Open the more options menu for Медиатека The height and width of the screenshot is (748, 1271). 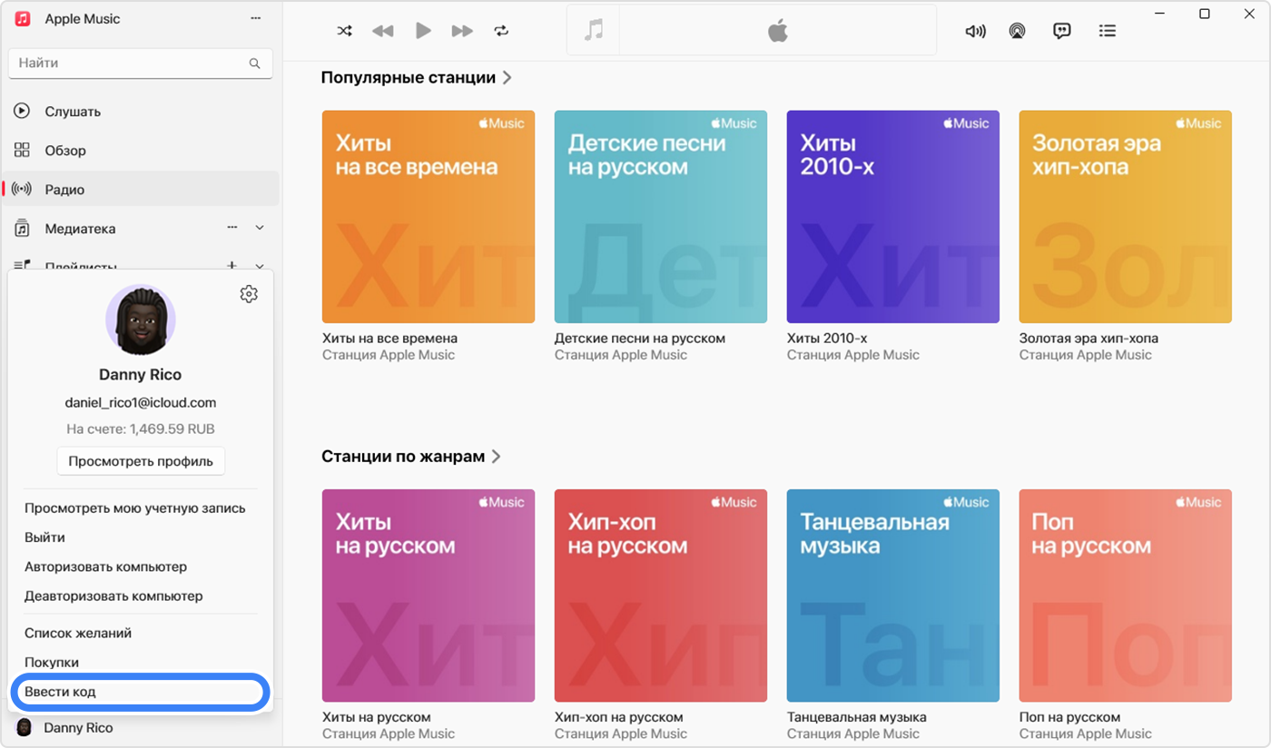232,228
